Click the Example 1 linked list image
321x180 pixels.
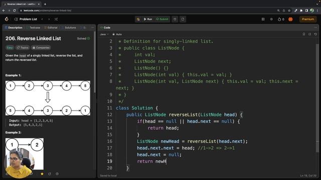[48, 98]
